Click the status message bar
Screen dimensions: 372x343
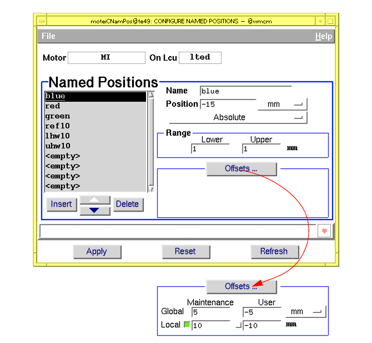[178, 231]
